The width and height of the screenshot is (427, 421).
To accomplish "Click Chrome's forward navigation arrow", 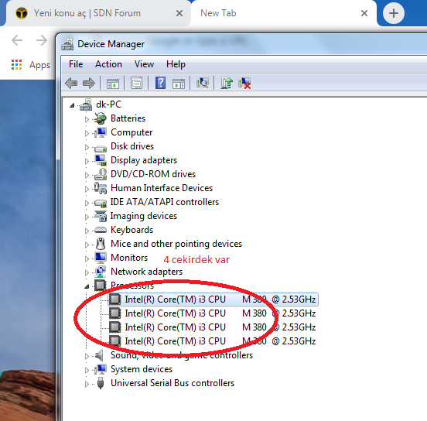I will click(42, 40).
